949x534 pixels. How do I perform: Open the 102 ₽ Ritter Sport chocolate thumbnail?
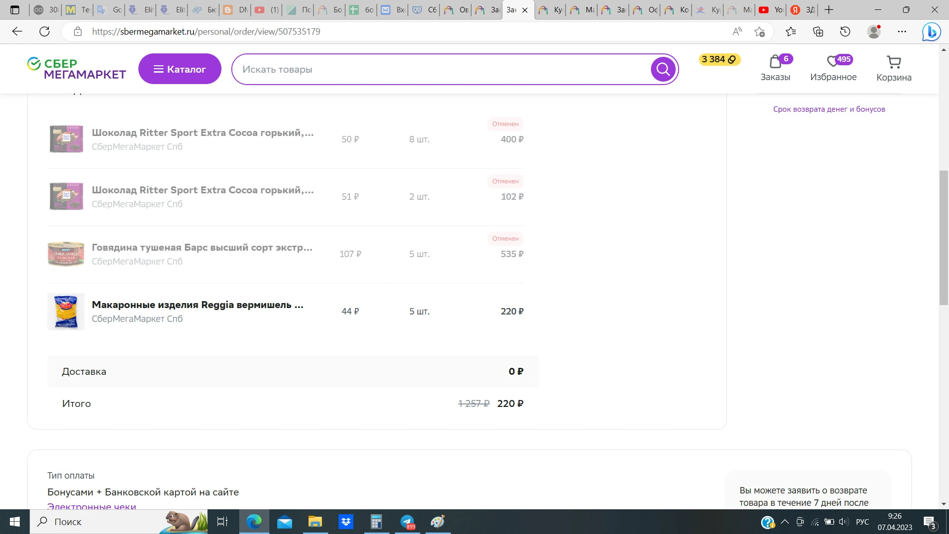coord(66,196)
